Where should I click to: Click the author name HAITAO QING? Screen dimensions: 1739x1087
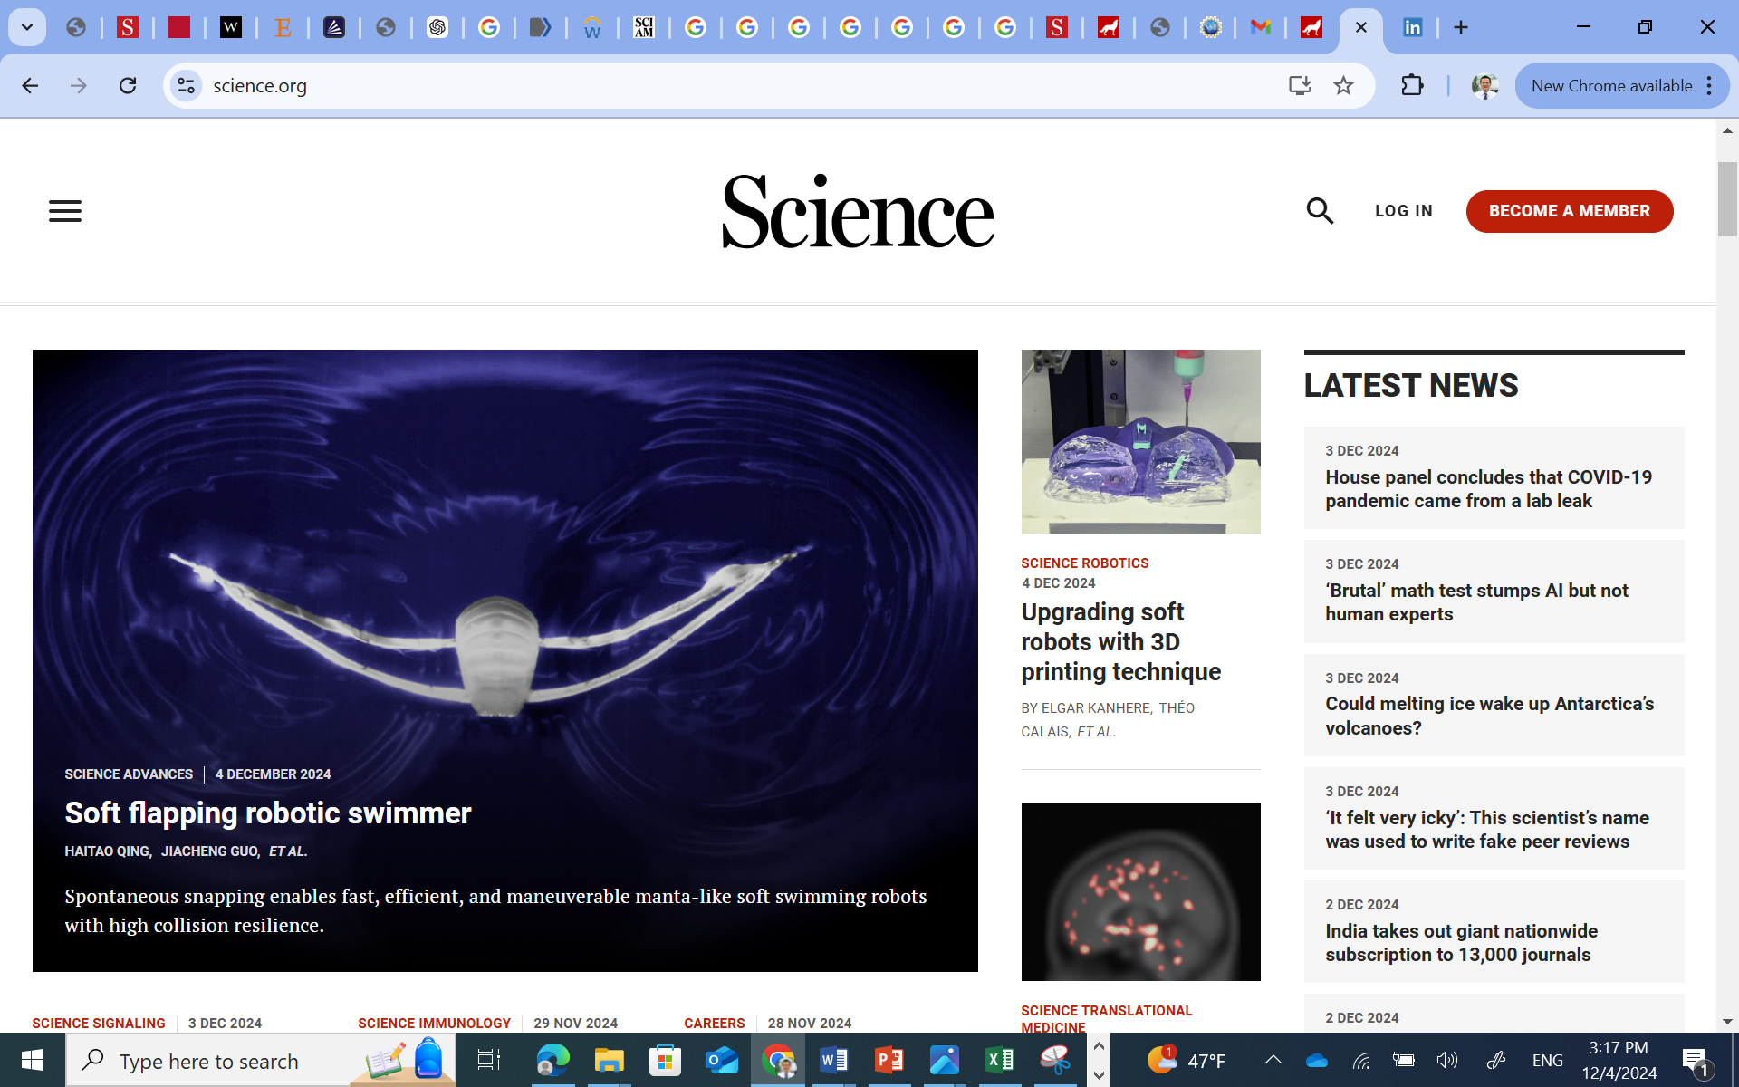tap(107, 851)
